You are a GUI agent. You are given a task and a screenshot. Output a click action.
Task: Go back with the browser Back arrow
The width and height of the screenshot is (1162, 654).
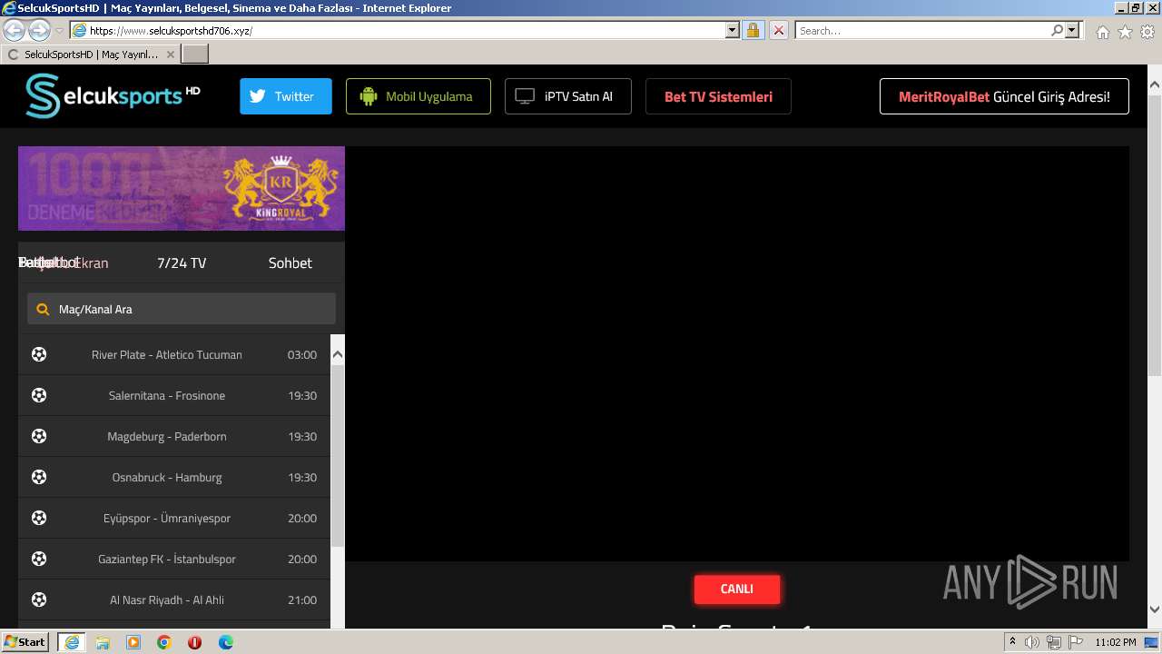click(x=14, y=30)
